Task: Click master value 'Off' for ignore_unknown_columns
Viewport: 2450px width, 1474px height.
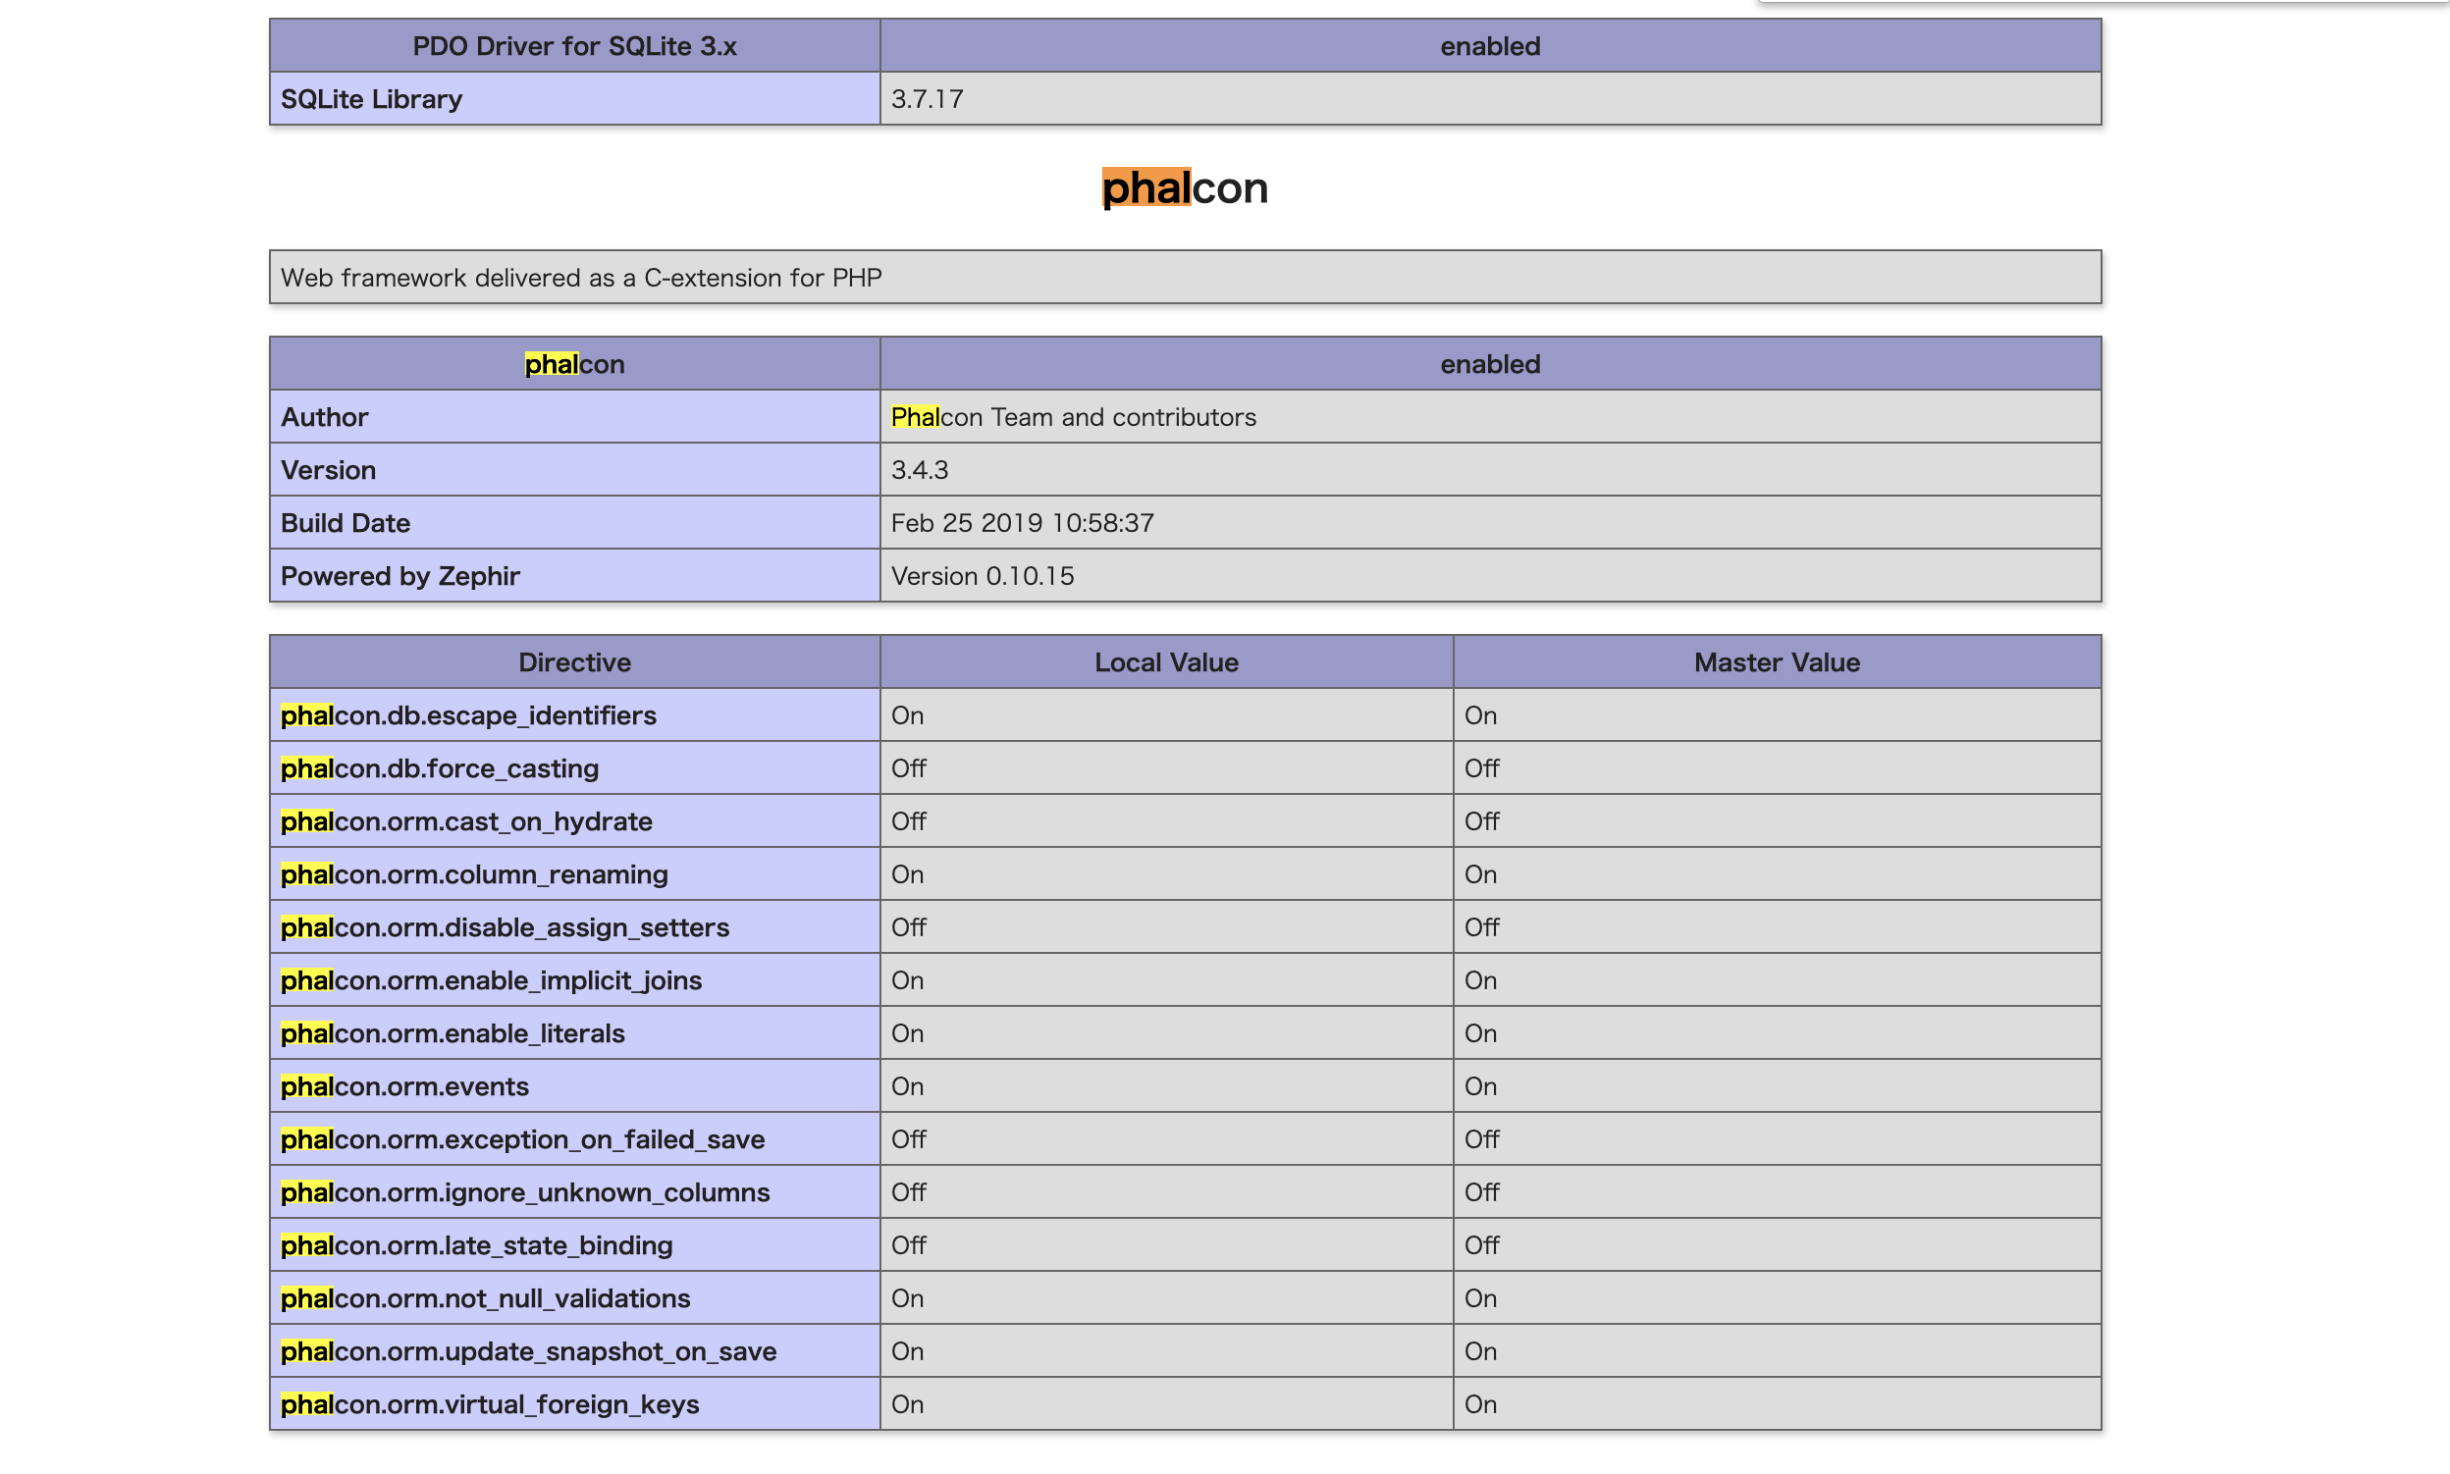Action: tap(1481, 1192)
